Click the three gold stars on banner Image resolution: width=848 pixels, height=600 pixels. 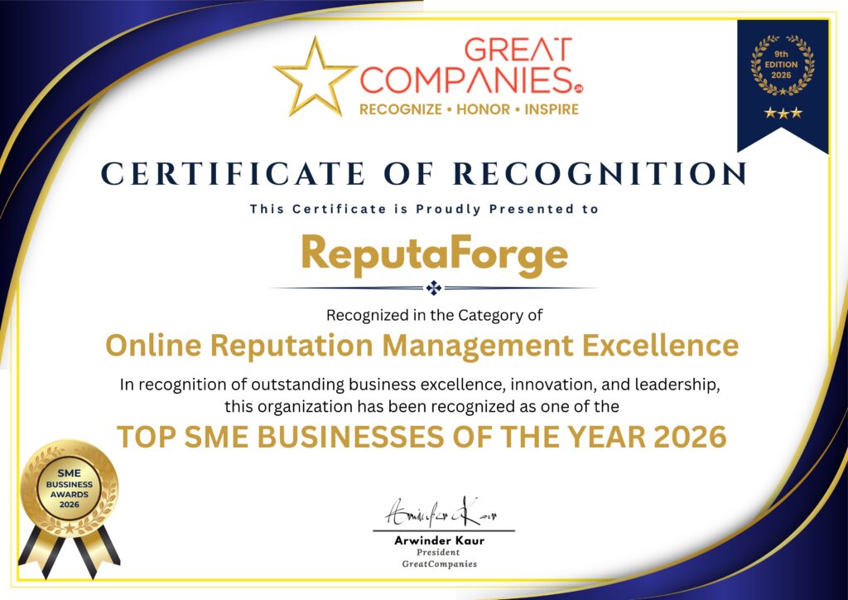783,113
